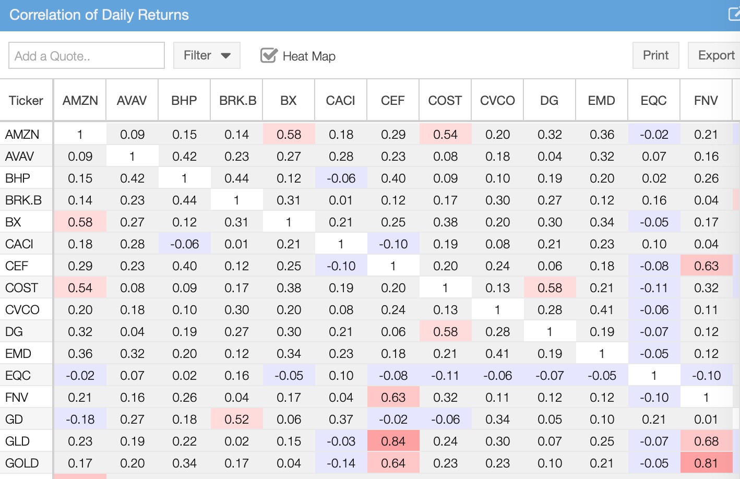Click the dark red 0.84 CEF-GLD cell
740x479 pixels.
coord(393,441)
